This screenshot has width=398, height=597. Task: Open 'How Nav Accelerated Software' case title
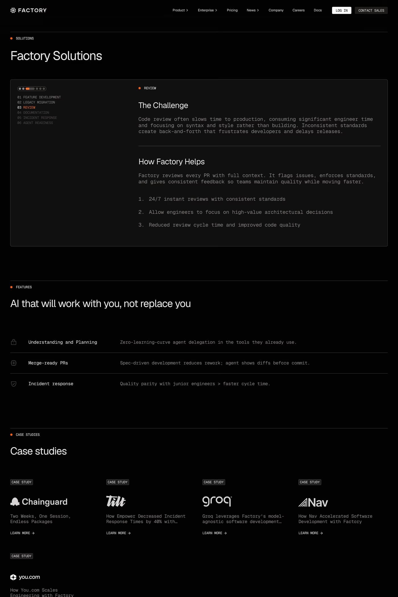[335, 519]
